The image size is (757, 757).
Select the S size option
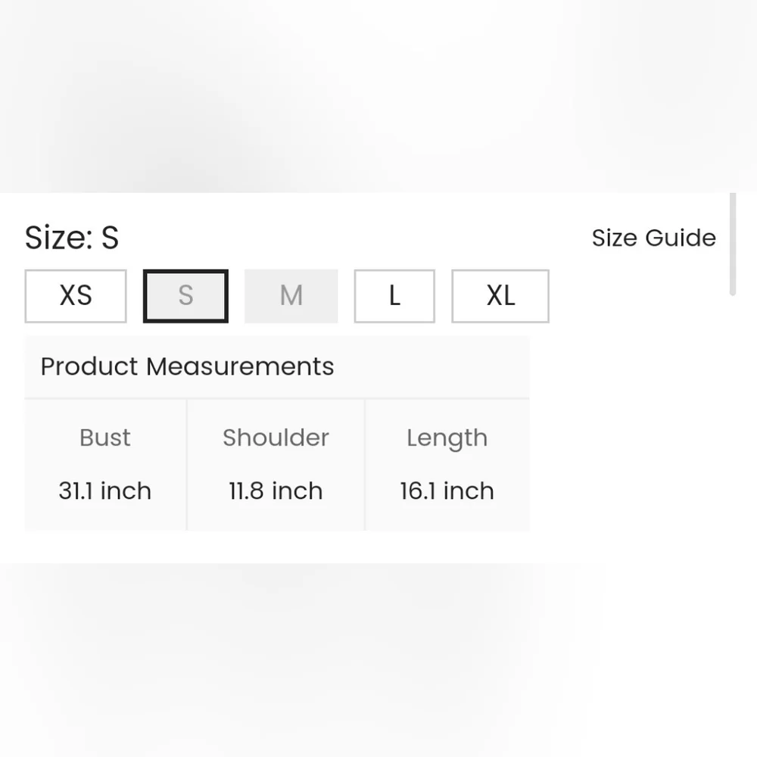click(x=185, y=296)
